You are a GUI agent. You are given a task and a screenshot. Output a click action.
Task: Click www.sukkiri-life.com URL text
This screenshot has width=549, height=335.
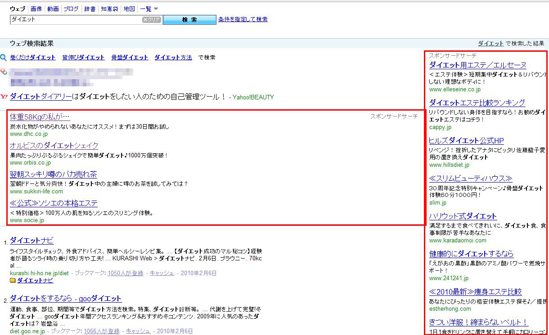coord(36,192)
